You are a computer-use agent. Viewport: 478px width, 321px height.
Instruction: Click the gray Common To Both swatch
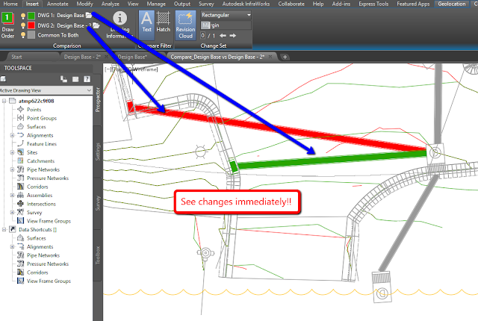(x=31, y=35)
